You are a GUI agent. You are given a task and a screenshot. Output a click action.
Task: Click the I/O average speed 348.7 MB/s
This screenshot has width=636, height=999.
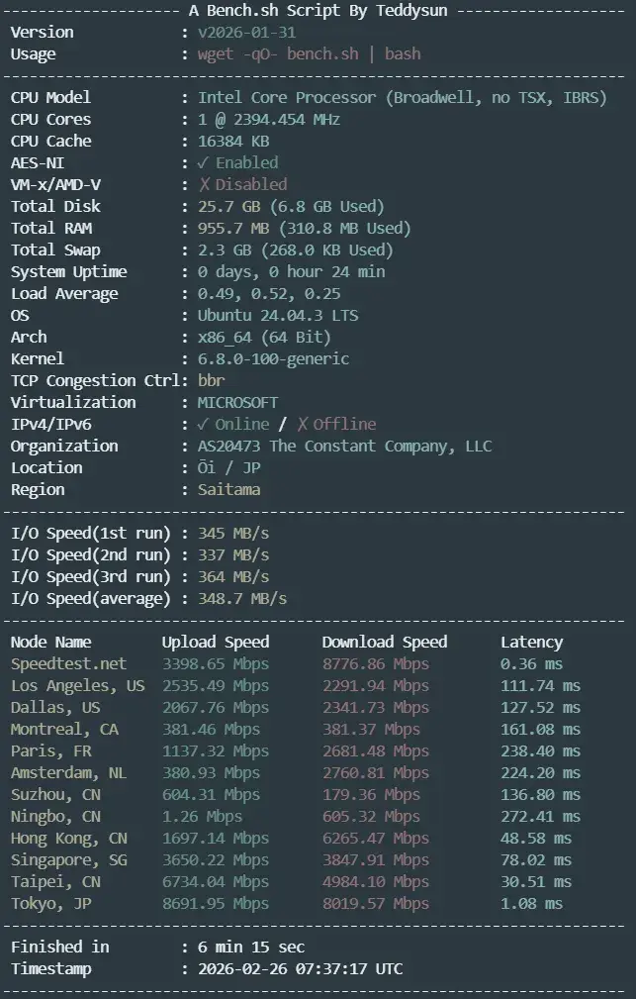point(242,598)
